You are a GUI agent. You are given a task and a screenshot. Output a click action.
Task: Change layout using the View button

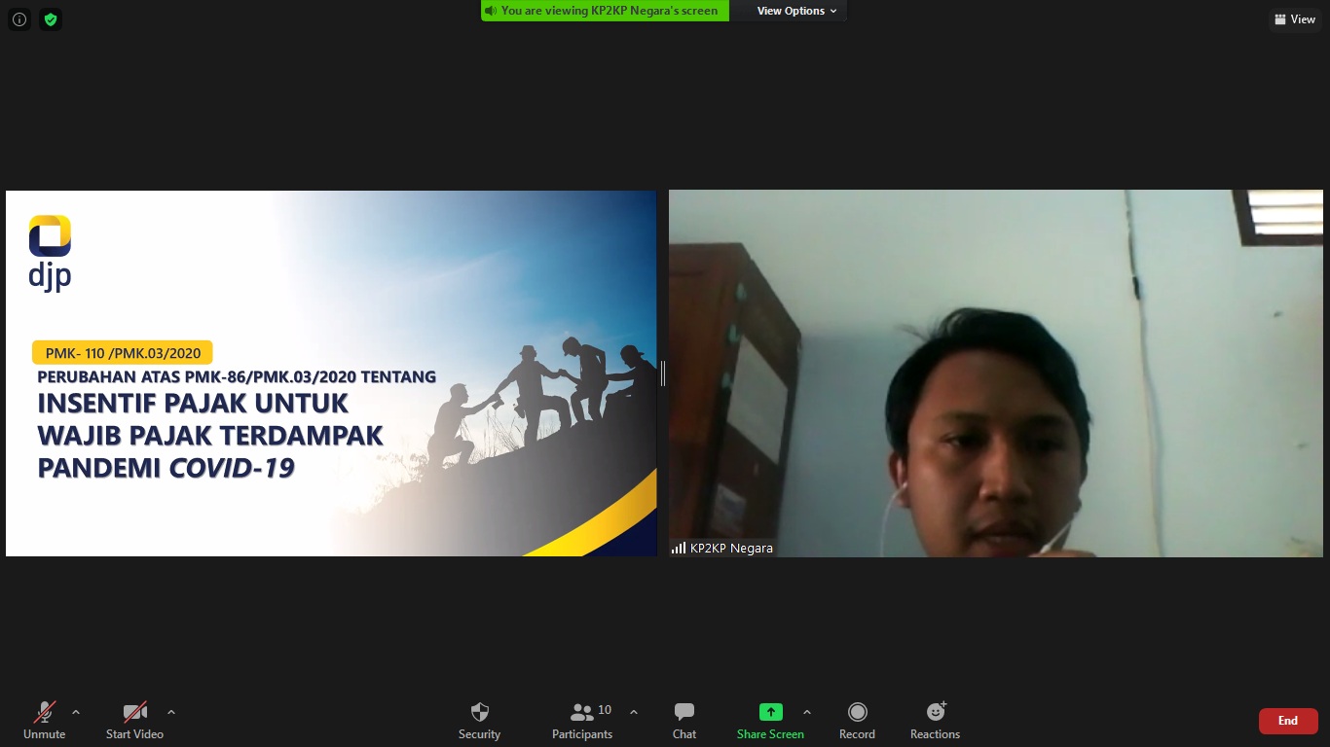click(x=1295, y=19)
